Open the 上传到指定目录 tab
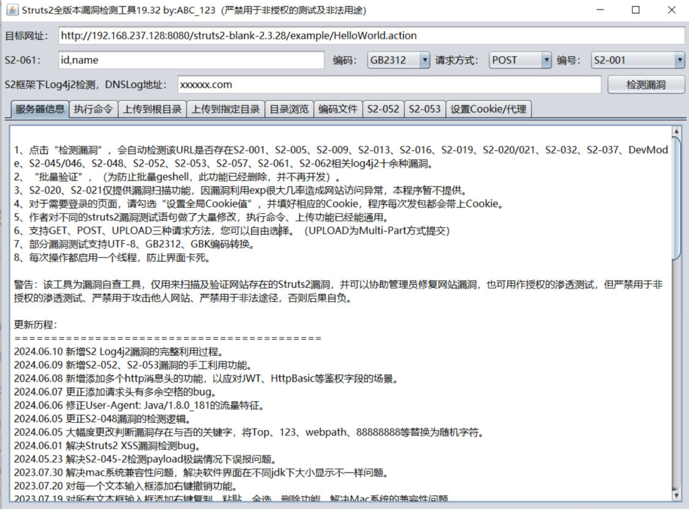This screenshot has width=689, height=509. 225,109
